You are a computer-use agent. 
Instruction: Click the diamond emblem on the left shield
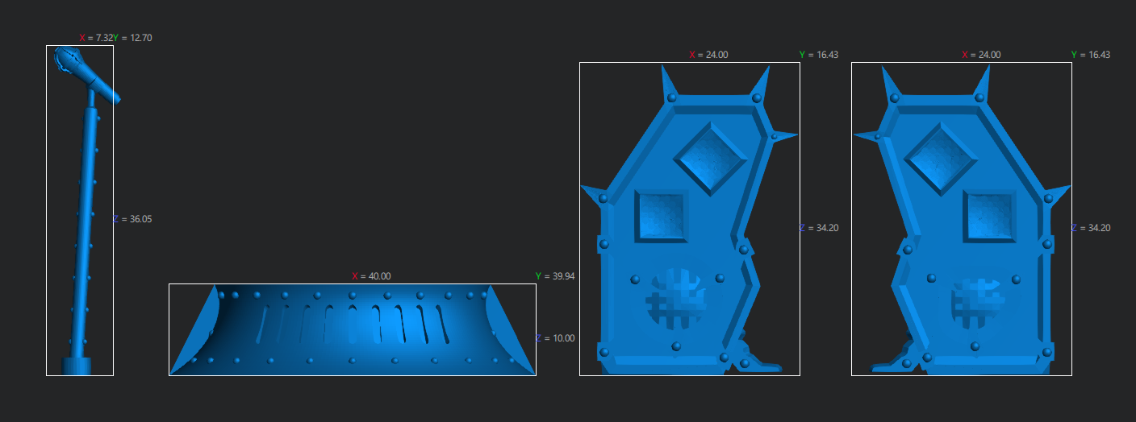point(709,158)
